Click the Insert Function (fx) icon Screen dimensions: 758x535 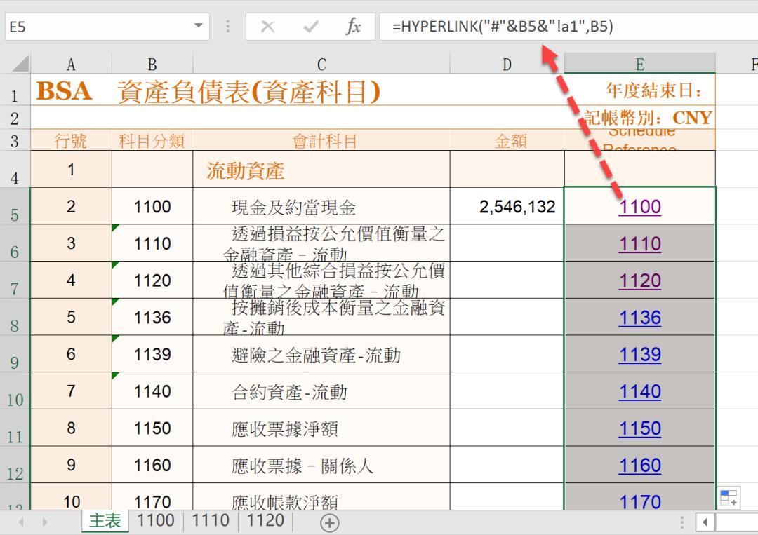pyautogui.click(x=354, y=27)
